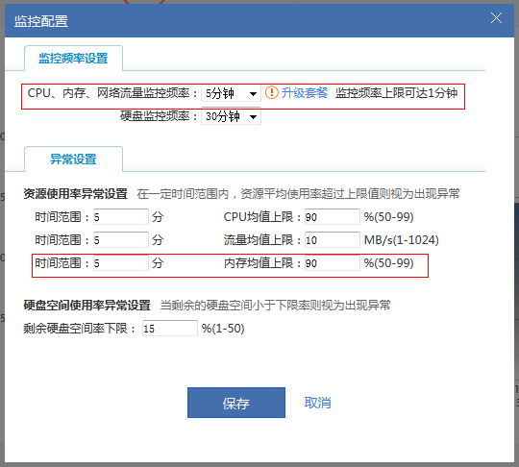Click the 资源使用率异常设置 heading

(x=76, y=193)
